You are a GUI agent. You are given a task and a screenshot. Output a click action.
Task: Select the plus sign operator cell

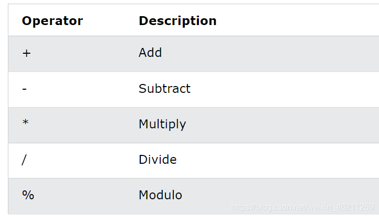[27, 53]
